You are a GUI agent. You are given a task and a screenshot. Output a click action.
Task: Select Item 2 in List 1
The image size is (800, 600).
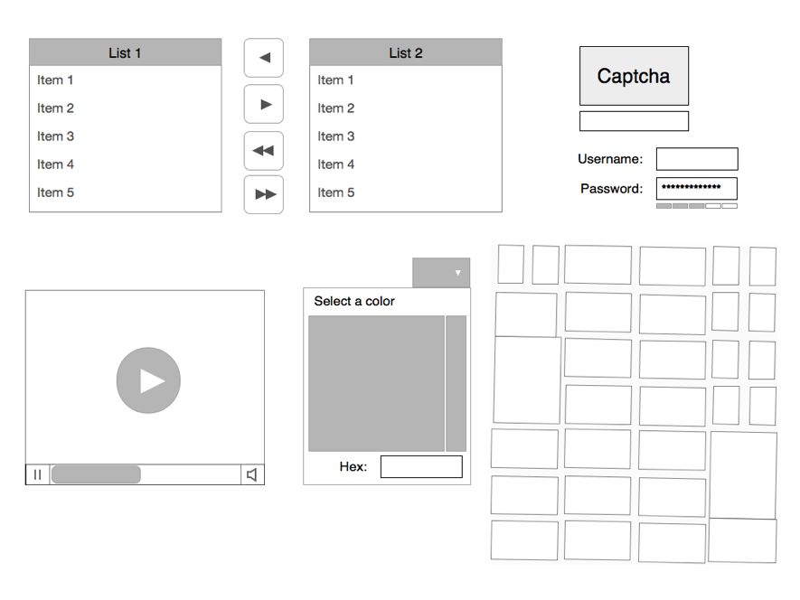click(x=126, y=108)
